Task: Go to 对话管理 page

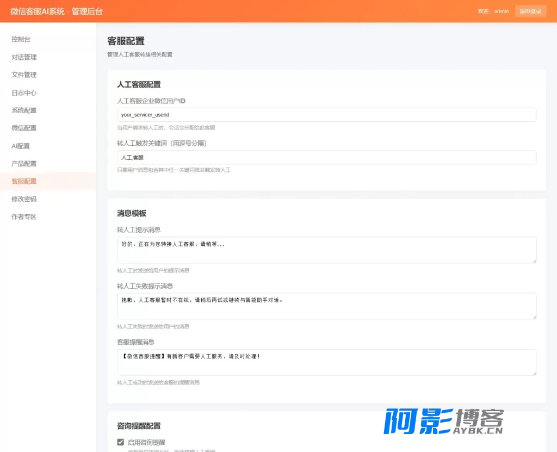Action: (x=24, y=57)
